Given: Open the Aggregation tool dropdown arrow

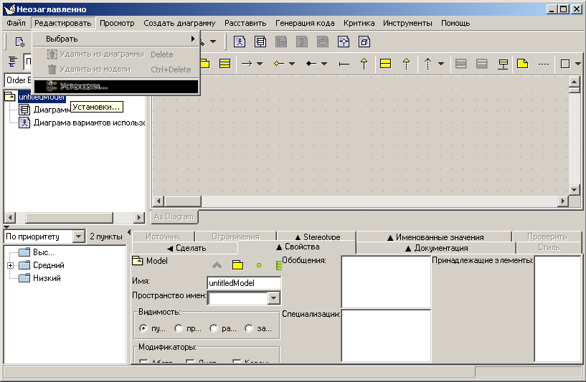Looking at the screenshot, I should pos(291,64).
